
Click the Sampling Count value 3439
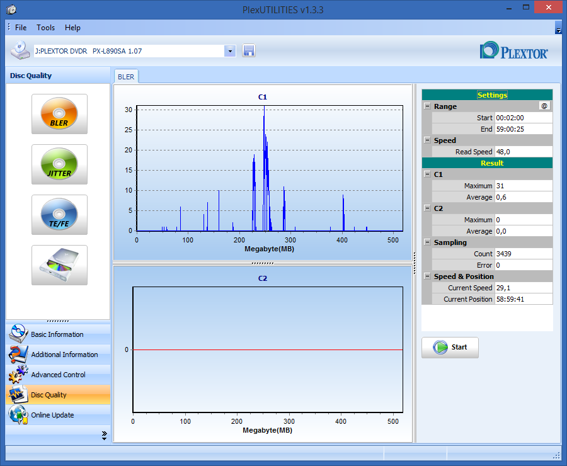click(x=524, y=254)
